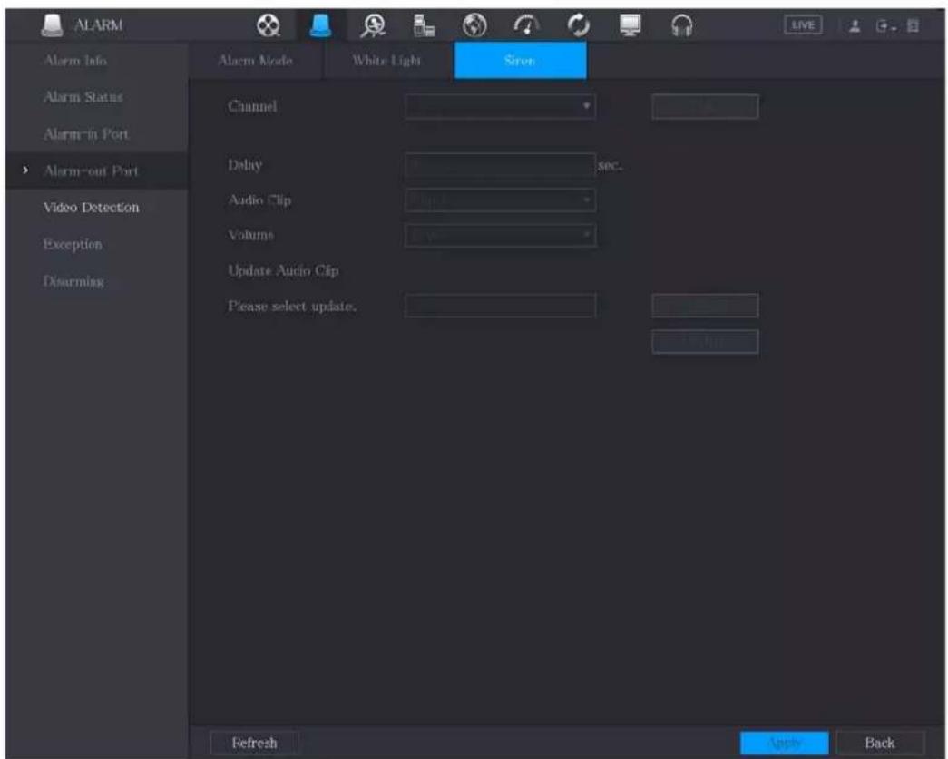Image resolution: width=948 pixels, height=759 pixels.
Task: Click the Refresh button
Action: click(255, 743)
